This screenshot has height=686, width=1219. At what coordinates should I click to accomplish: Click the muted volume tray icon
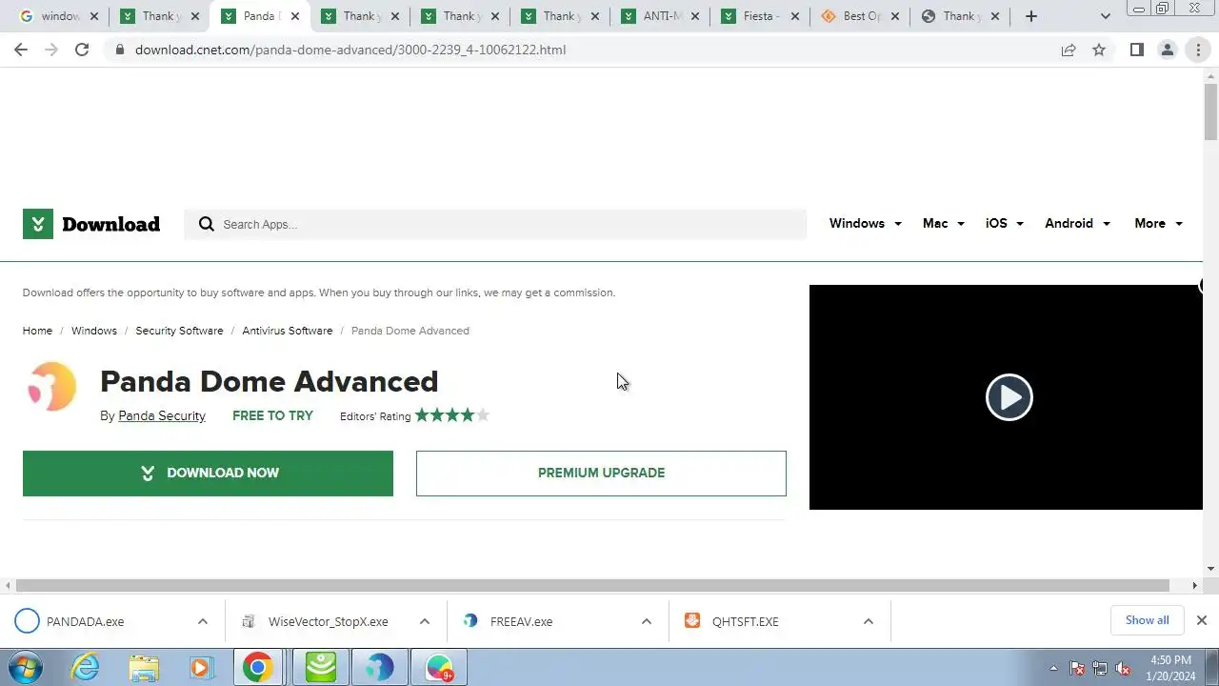[x=1123, y=668]
